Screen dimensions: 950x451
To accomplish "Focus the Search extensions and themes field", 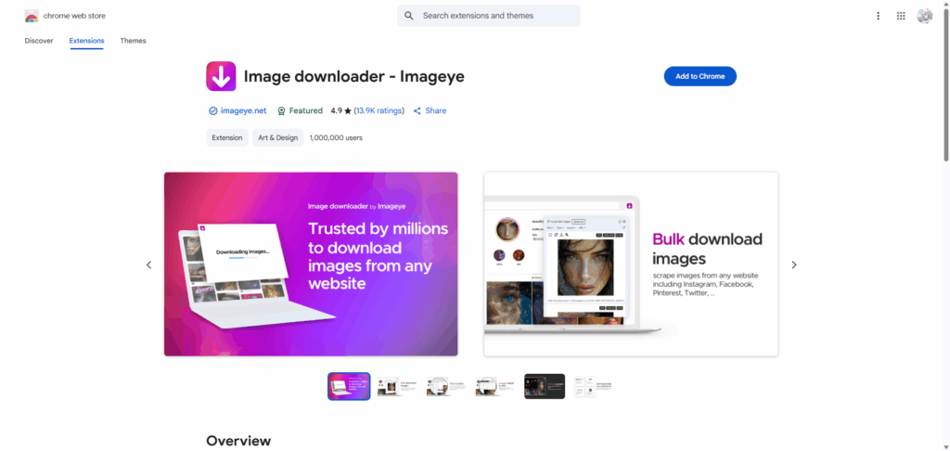I will pos(488,16).
